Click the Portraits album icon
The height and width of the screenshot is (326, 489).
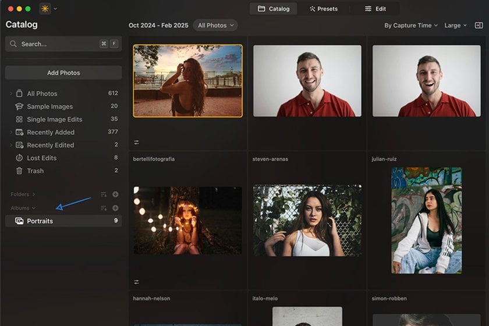tap(19, 221)
